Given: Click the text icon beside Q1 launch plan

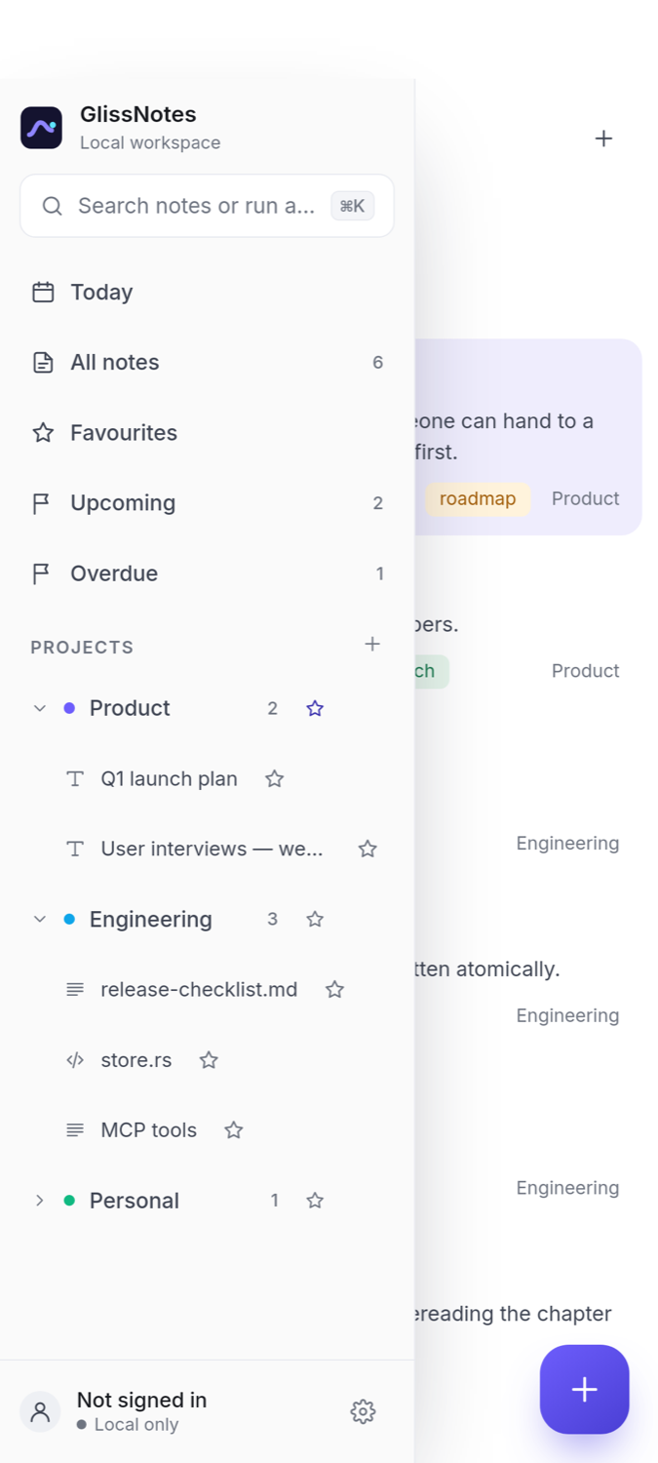Looking at the screenshot, I should tap(74, 778).
